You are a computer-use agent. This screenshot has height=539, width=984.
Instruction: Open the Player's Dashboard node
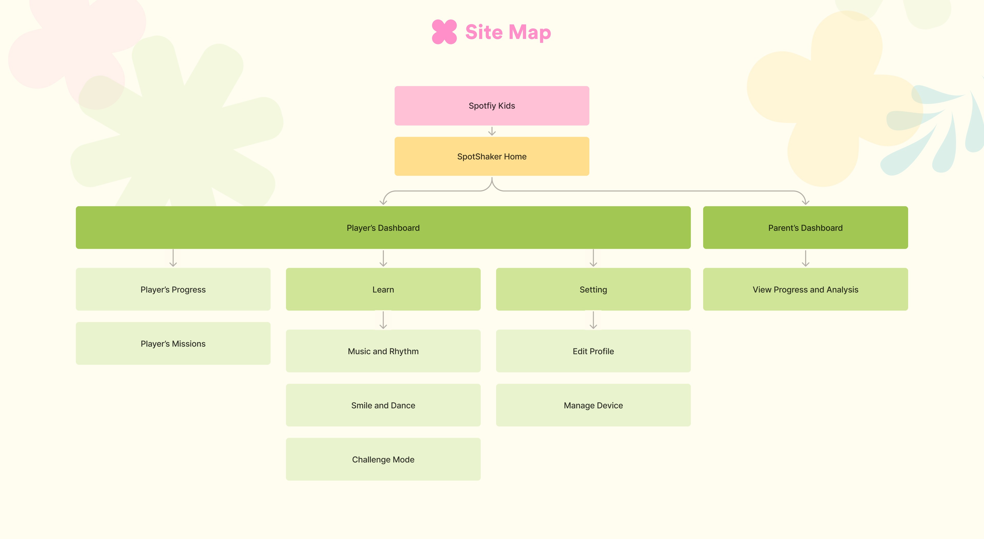click(x=383, y=228)
